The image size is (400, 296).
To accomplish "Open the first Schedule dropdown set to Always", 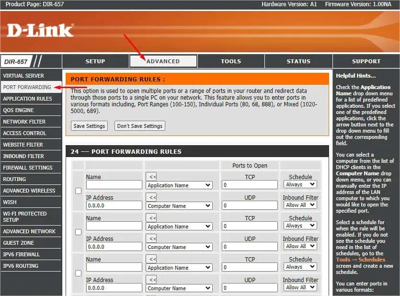I will coord(300,184).
